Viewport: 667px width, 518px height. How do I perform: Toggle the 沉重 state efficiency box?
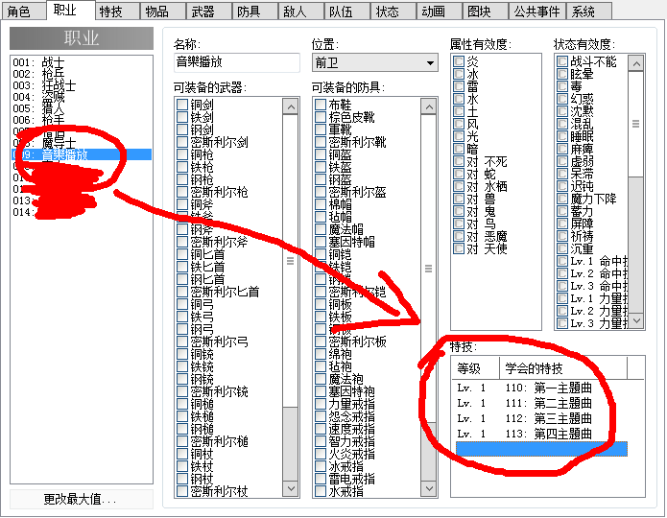(562, 248)
